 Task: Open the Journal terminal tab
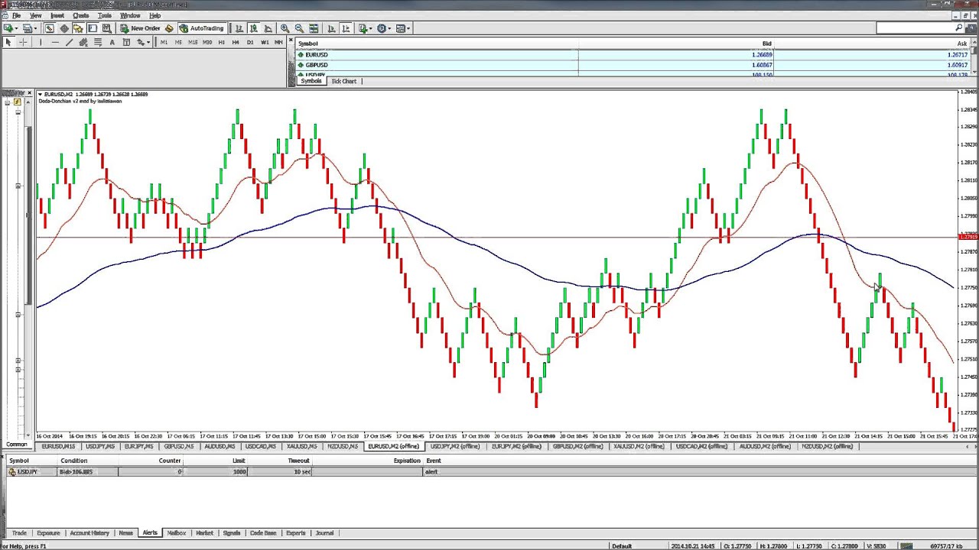click(324, 533)
